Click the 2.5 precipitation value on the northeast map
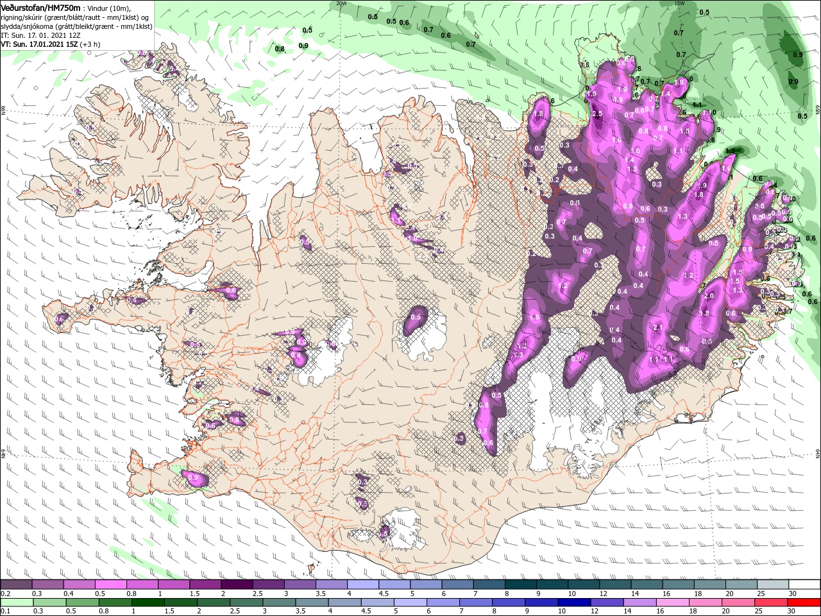Screen dimensions: 821x616 pos(597,114)
